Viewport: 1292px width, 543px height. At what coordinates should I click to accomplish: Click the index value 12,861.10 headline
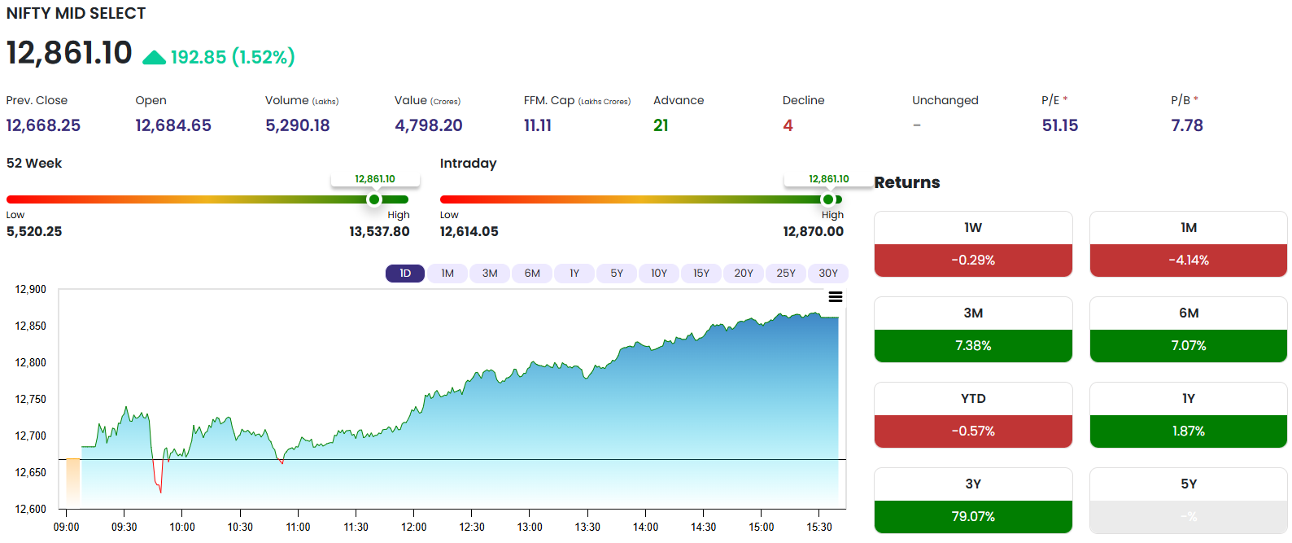[x=69, y=53]
